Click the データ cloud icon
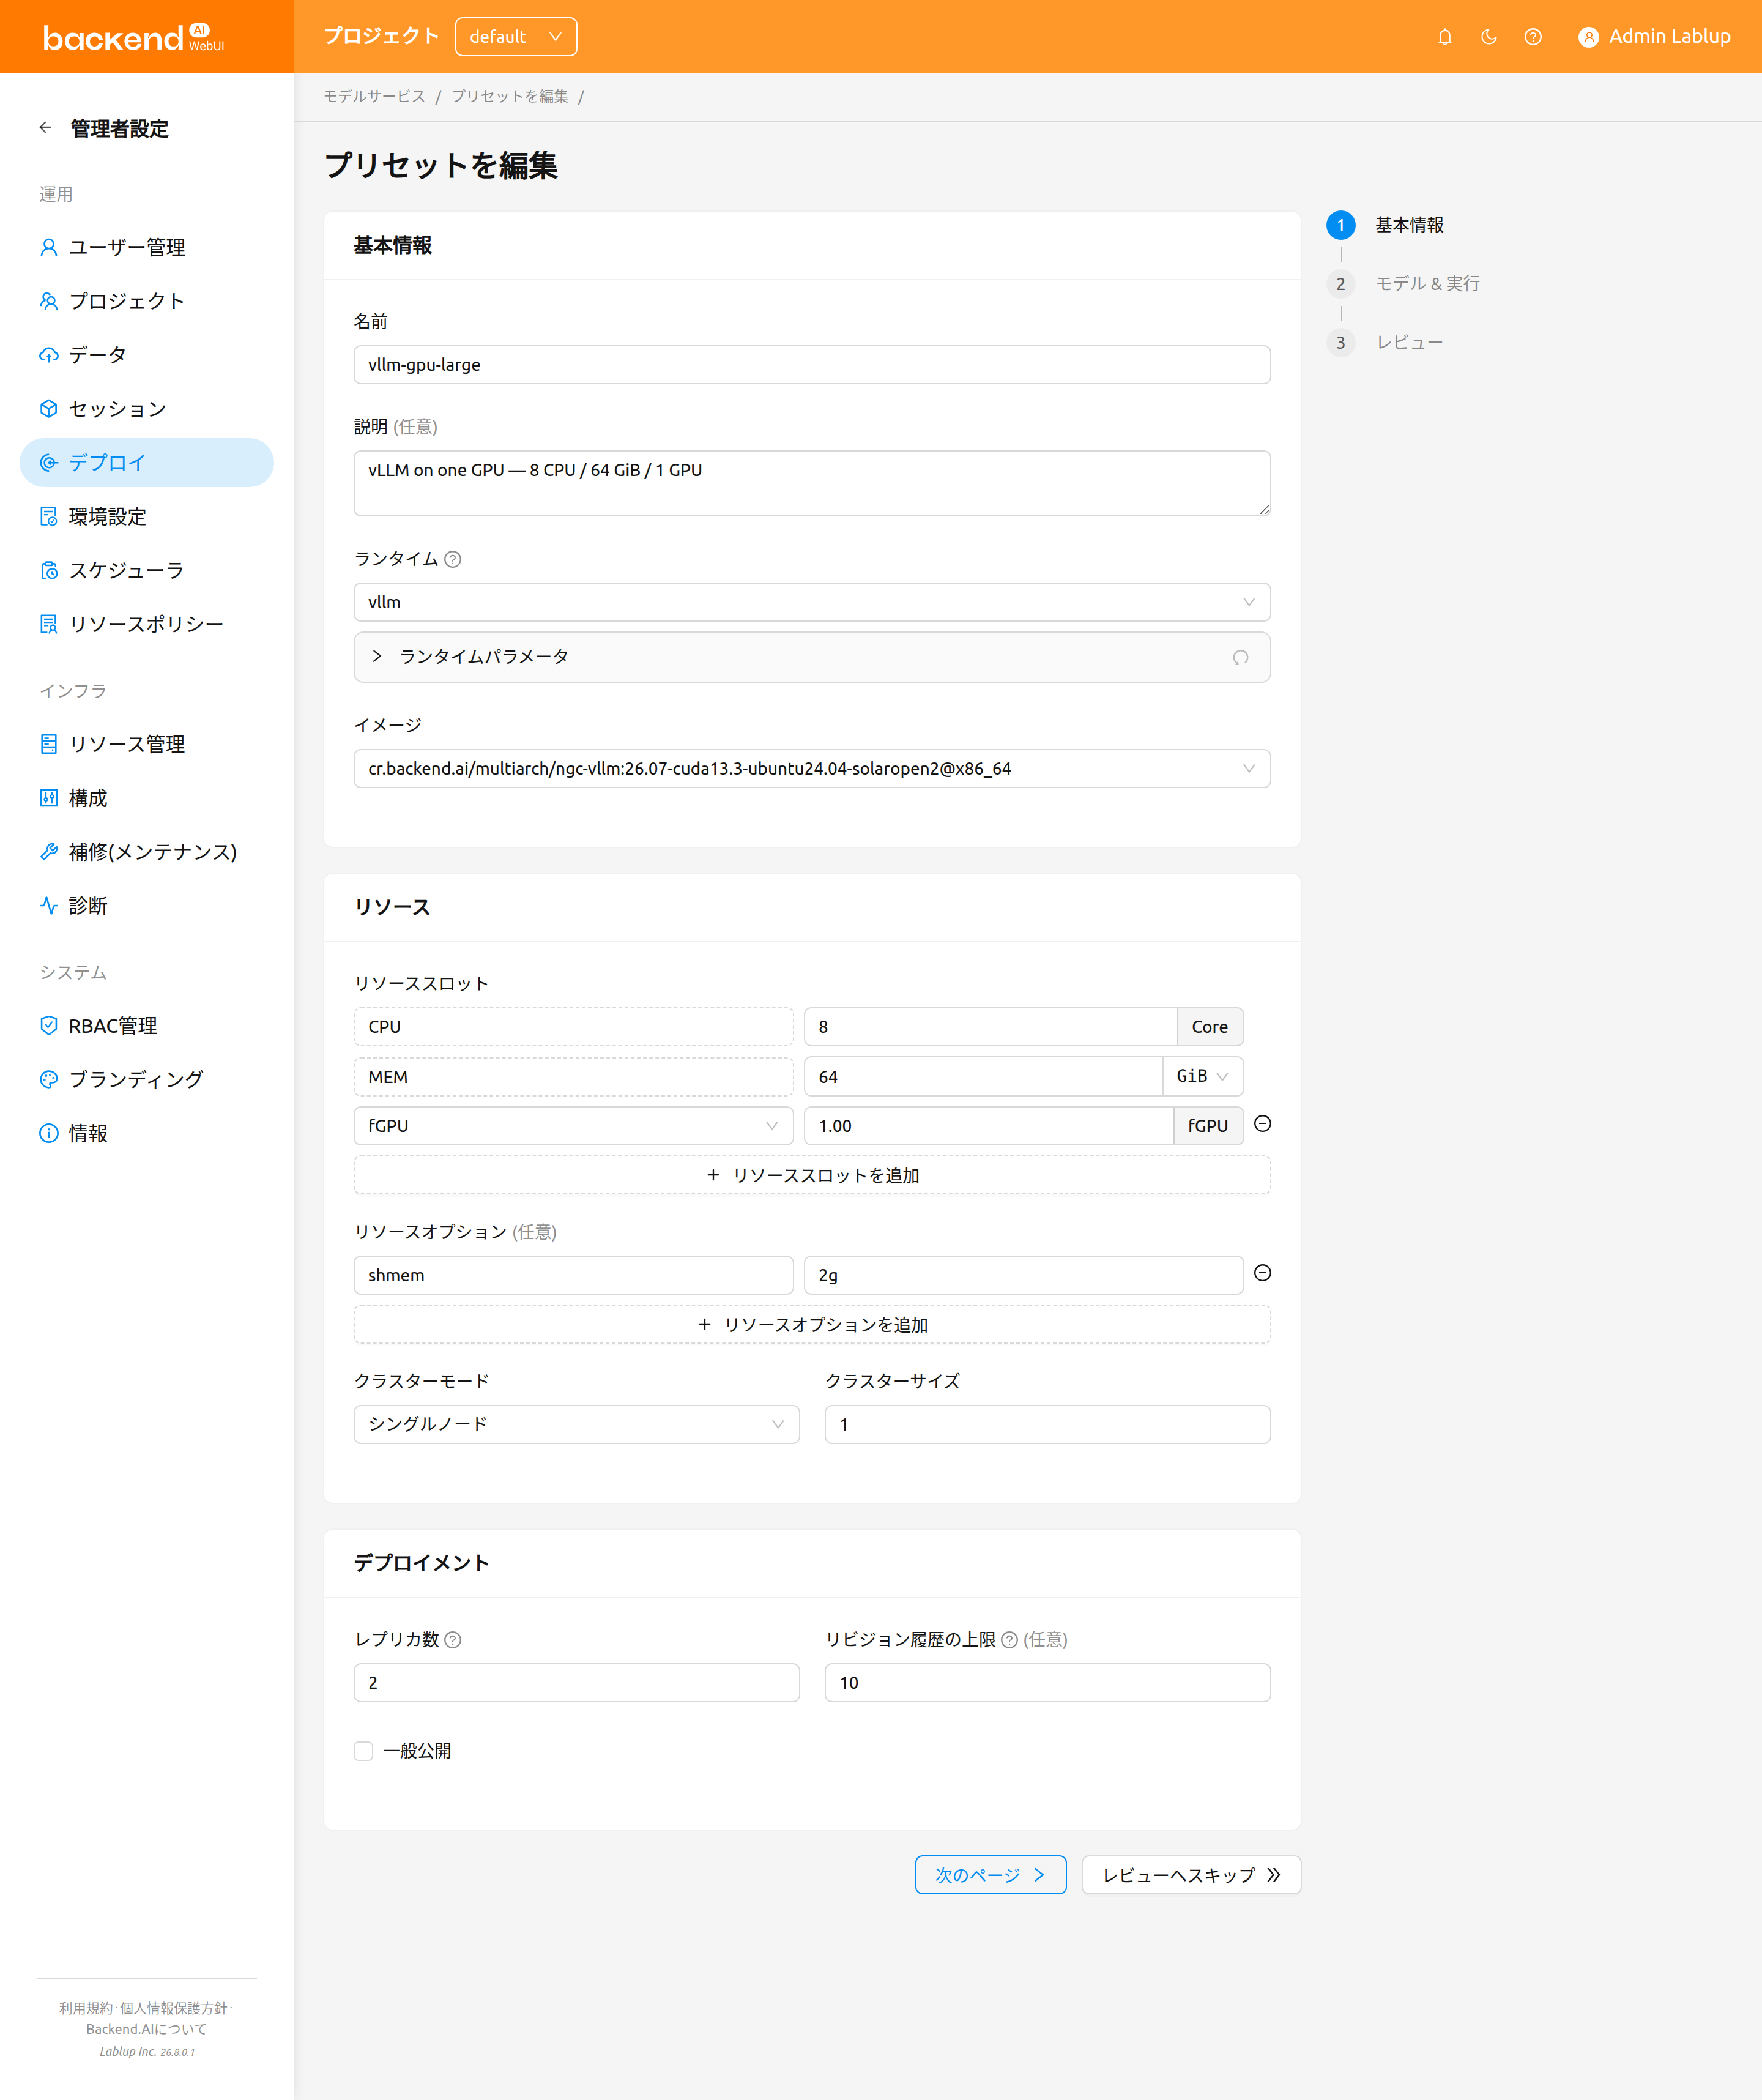 tap(48, 355)
